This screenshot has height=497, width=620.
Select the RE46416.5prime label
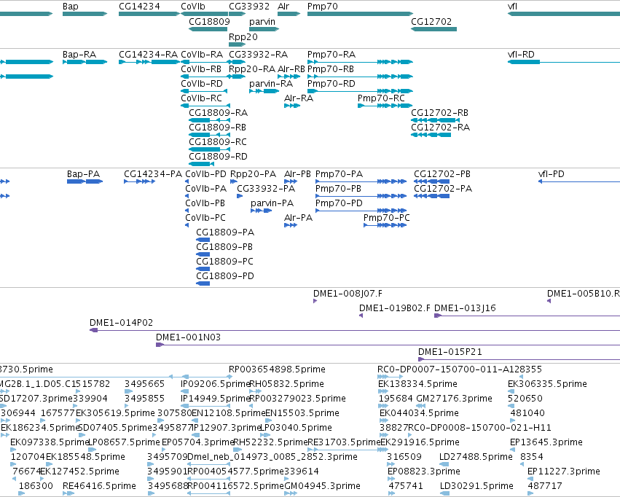[x=99, y=486]
